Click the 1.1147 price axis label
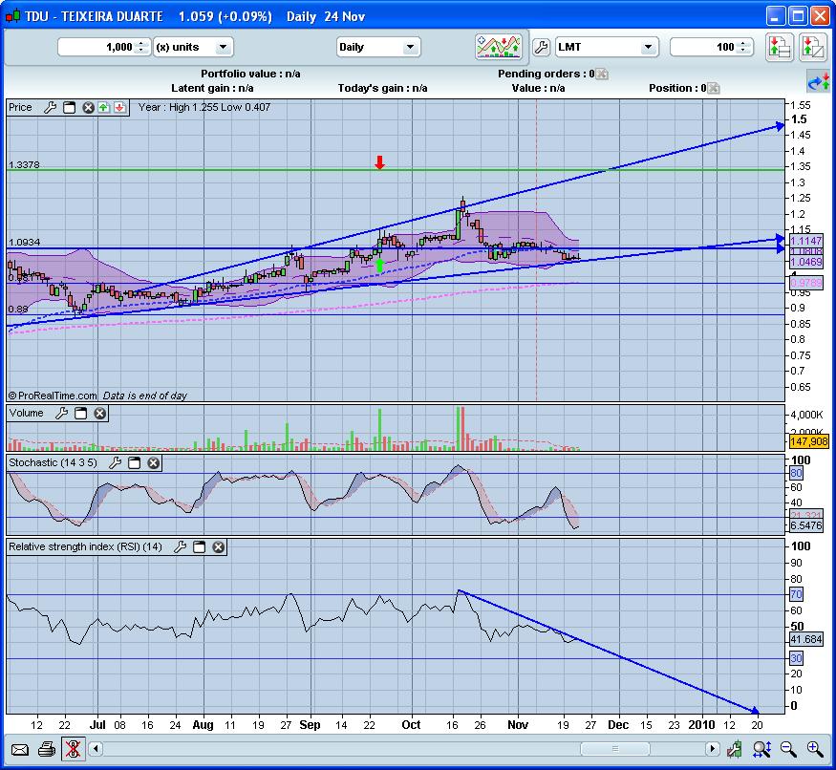836x770 pixels. click(x=806, y=241)
